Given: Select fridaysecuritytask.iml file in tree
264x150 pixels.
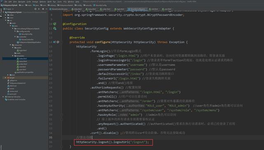Looking at the screenshot, I should (16, 83).
